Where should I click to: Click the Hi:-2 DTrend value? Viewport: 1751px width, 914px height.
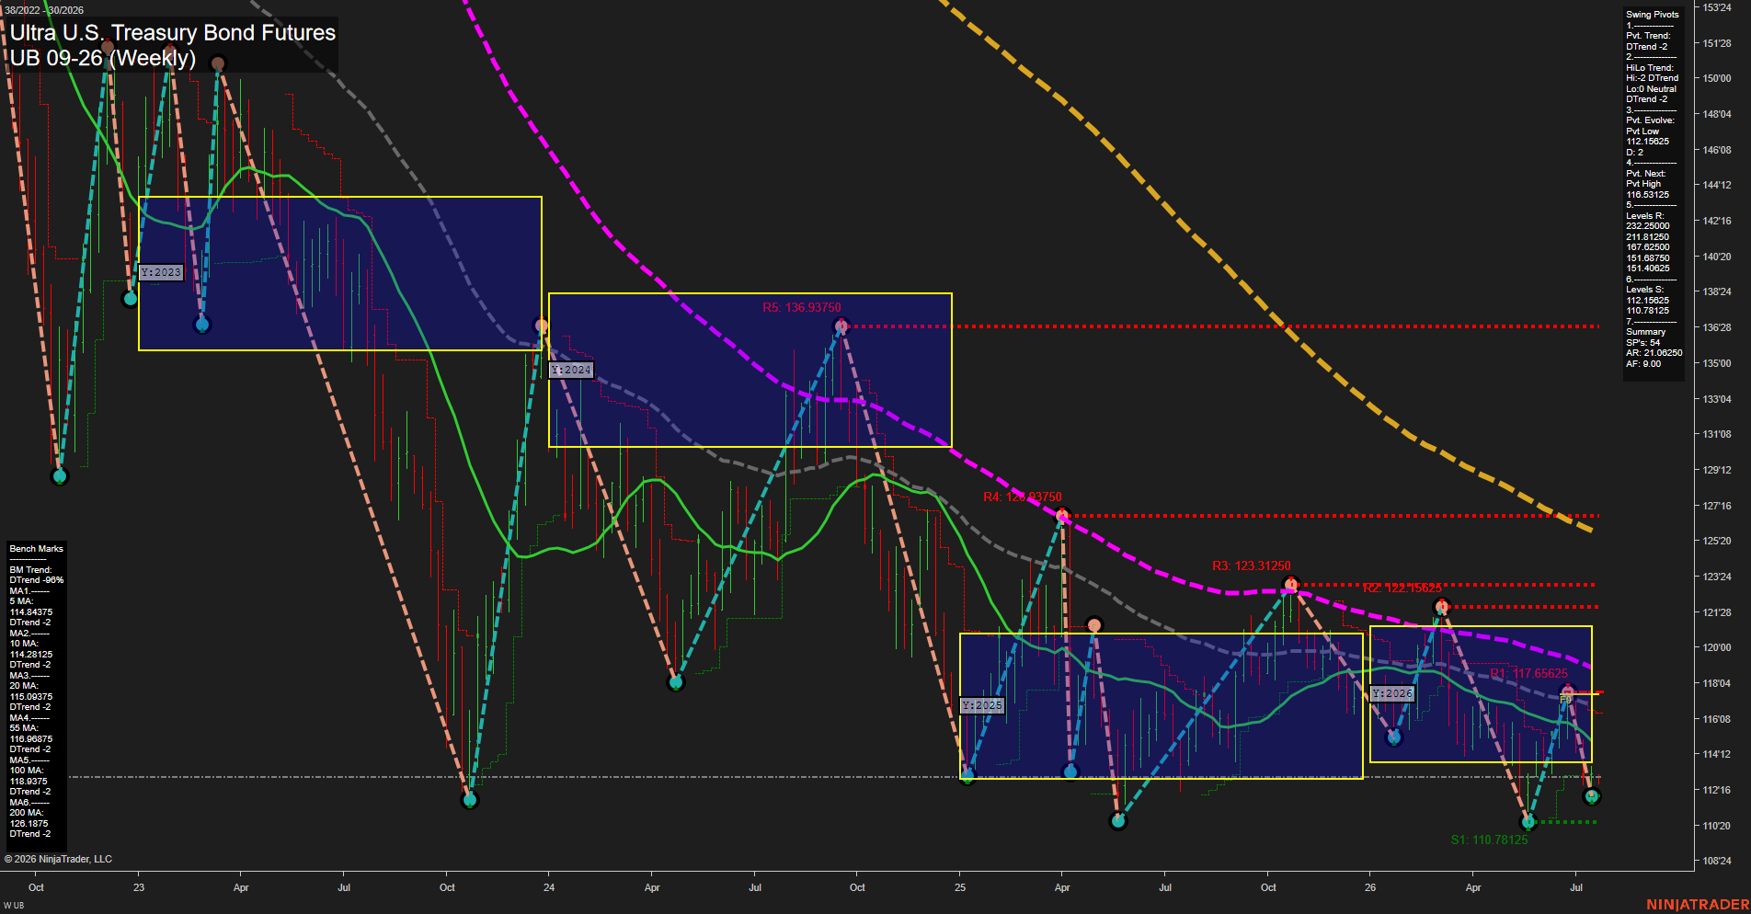1652,78
